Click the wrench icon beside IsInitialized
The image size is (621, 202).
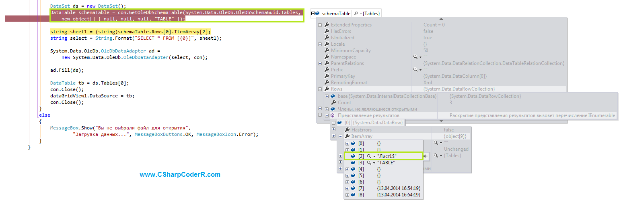point(327,38)
